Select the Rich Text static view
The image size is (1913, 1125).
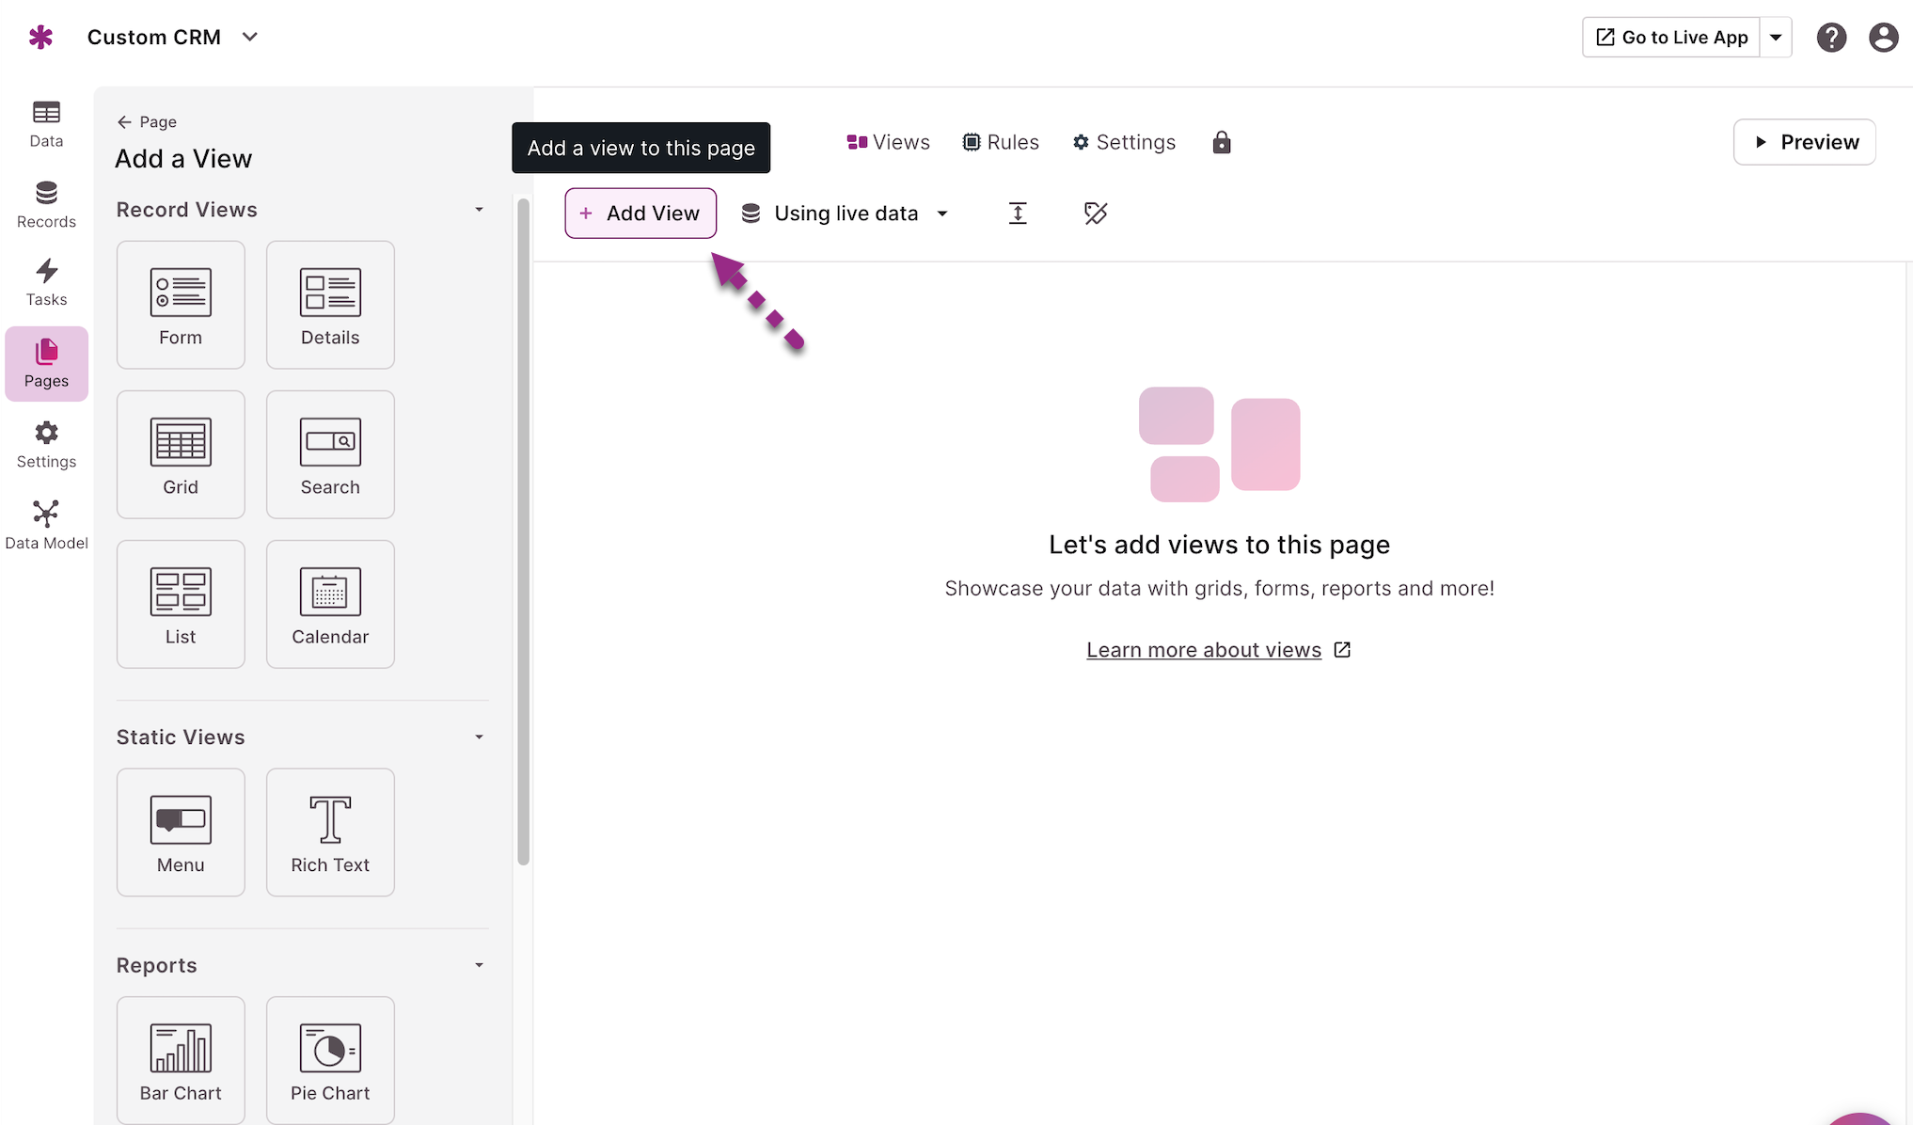coord(330,832)
